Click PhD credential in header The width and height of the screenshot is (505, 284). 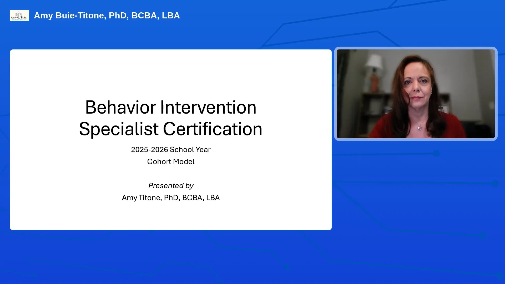coord(118,16)
